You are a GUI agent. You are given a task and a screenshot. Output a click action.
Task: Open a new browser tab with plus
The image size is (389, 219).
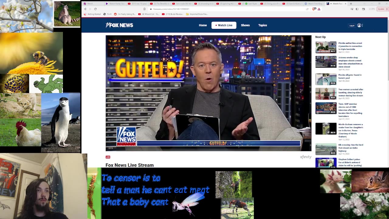click(351, 4)
